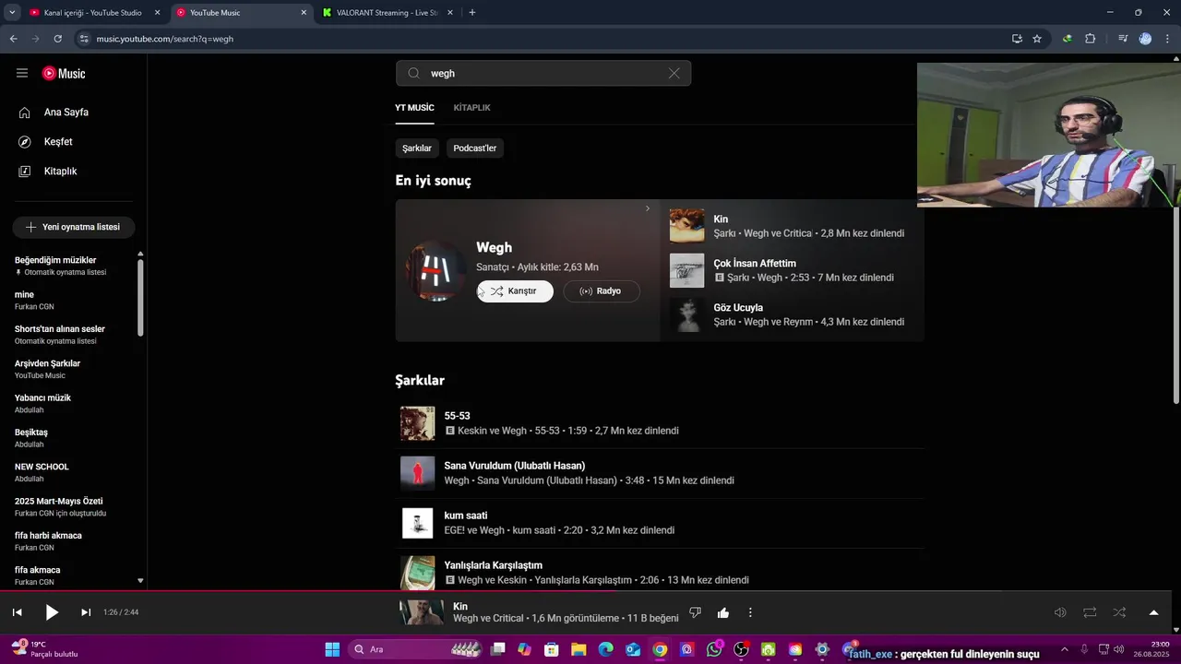Filter results by Şarkılar chip
1181x664 pixels.
417,148
